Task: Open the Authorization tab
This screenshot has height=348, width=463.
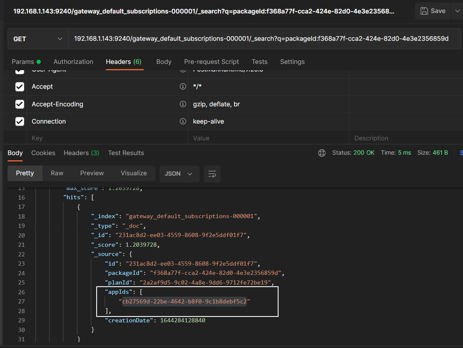Action: click(73, 62)
